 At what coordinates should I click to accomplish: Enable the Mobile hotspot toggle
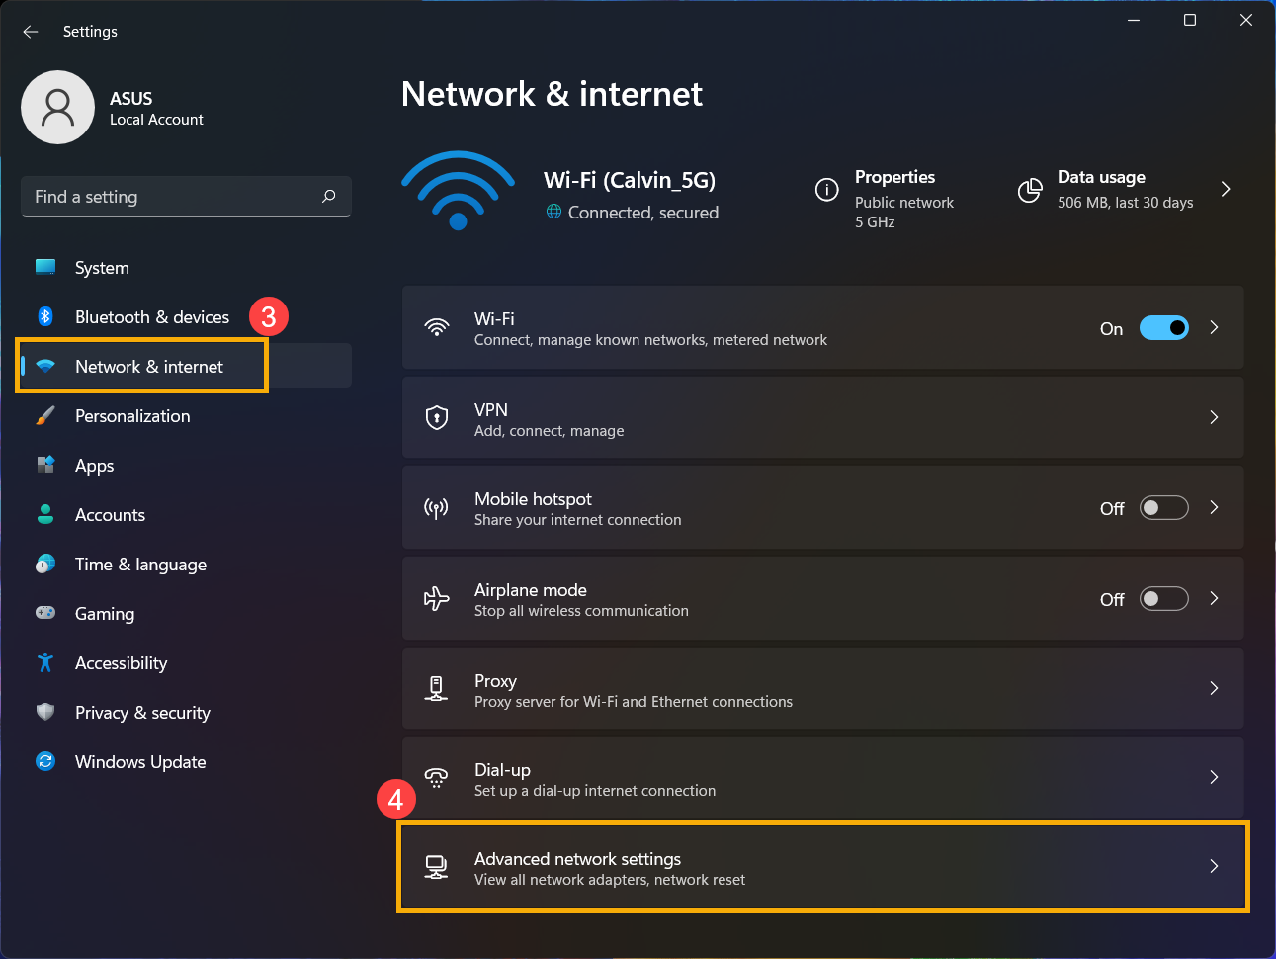pyautogui.click(x=1163, y=508)
